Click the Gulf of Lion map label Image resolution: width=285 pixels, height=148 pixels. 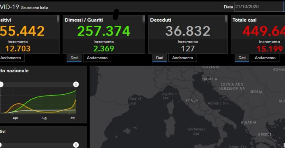(135, 101)
